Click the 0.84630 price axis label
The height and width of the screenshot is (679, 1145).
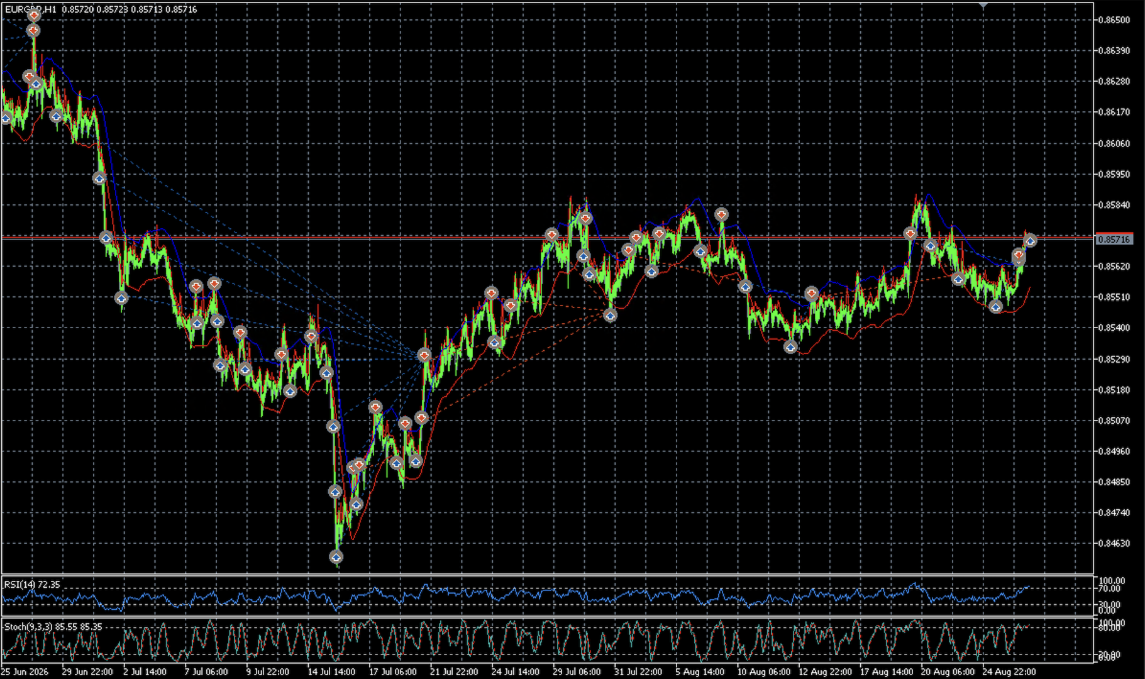(x=1114, y=543)
